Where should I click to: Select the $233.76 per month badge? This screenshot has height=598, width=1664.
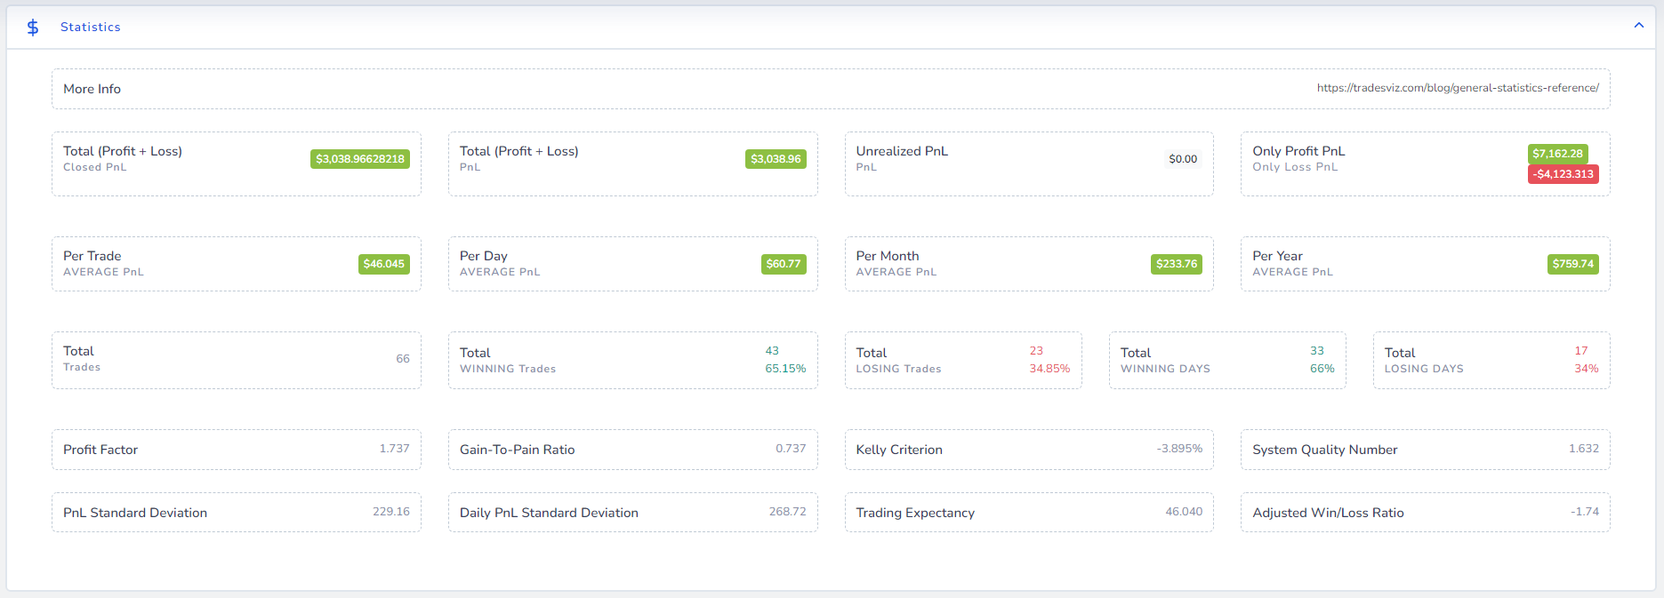point(1177,264)
